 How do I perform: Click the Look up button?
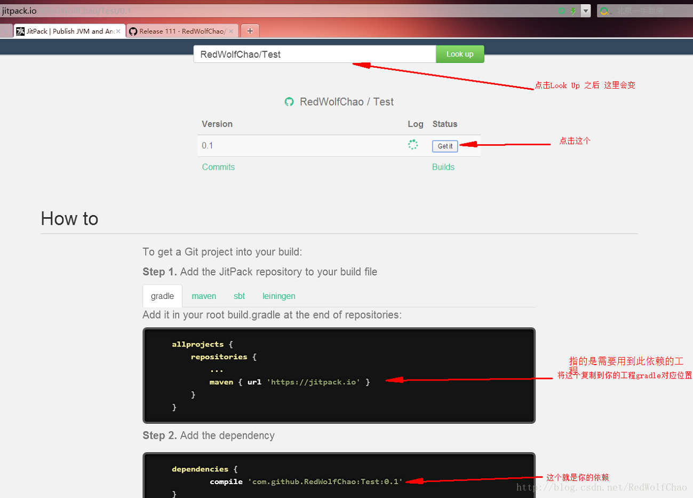click(x=460, y=54)
